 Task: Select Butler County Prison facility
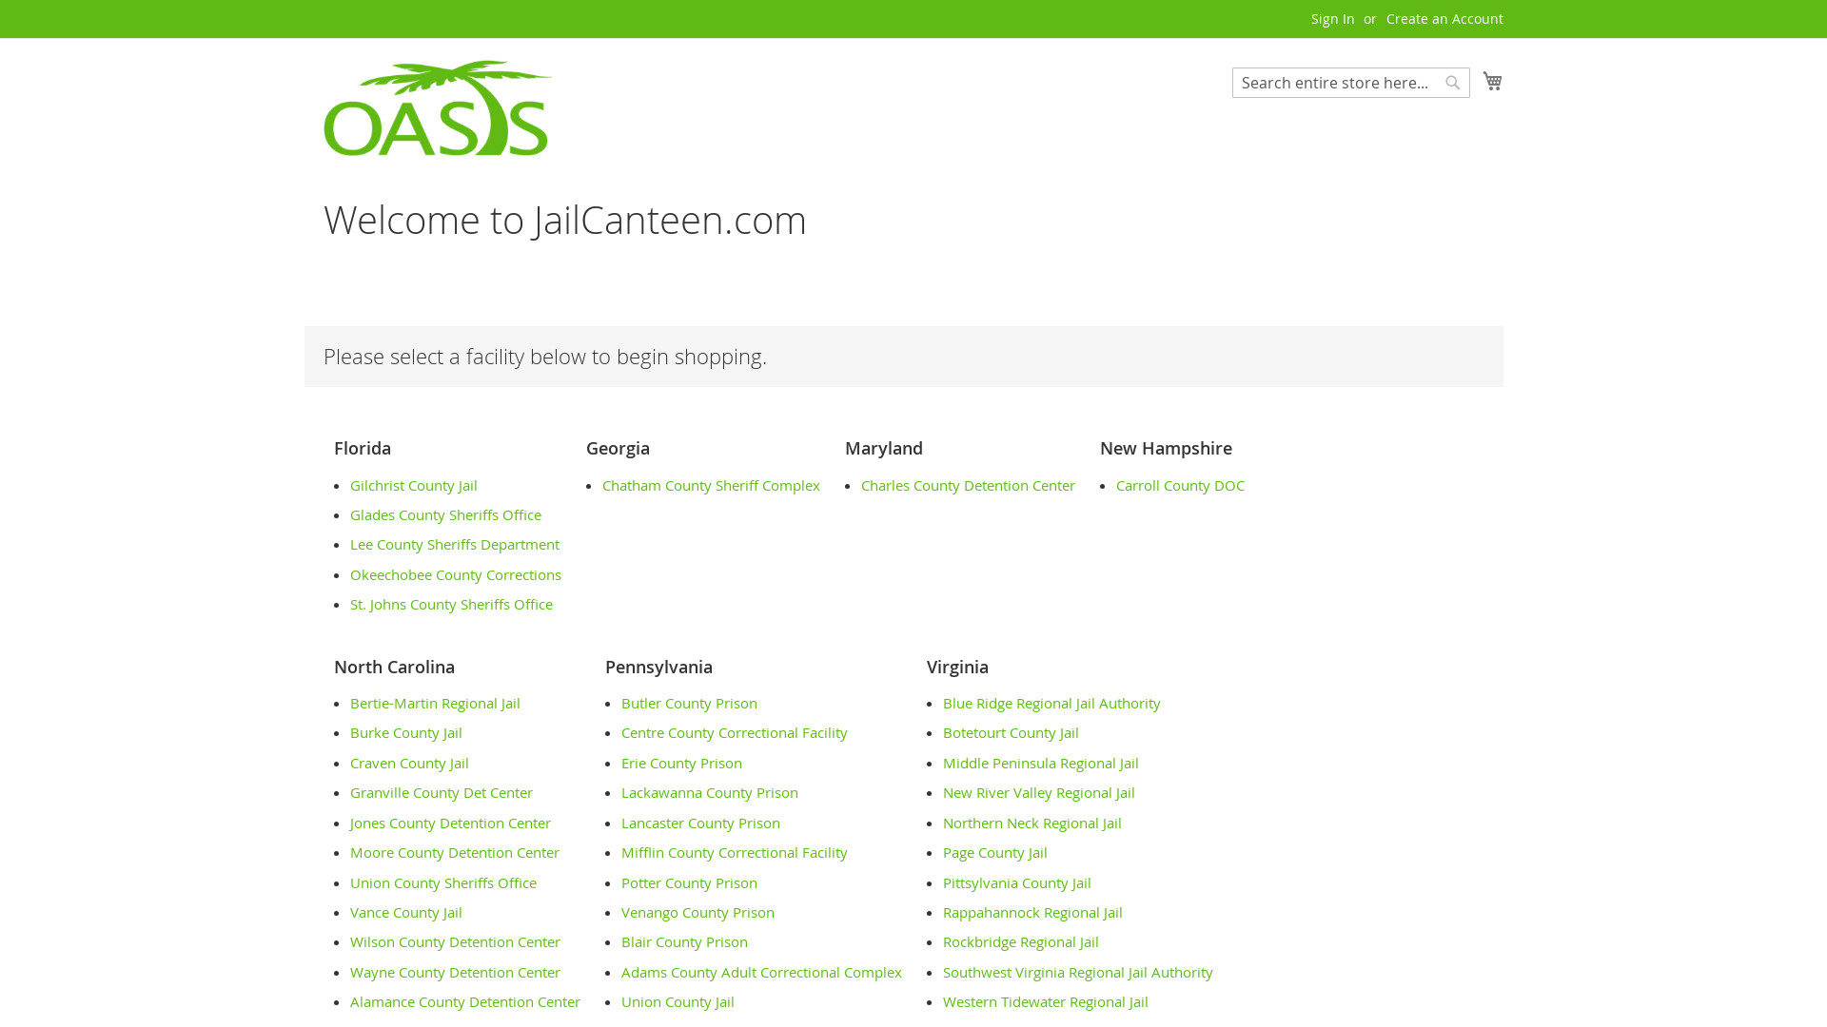coord(688,702)
